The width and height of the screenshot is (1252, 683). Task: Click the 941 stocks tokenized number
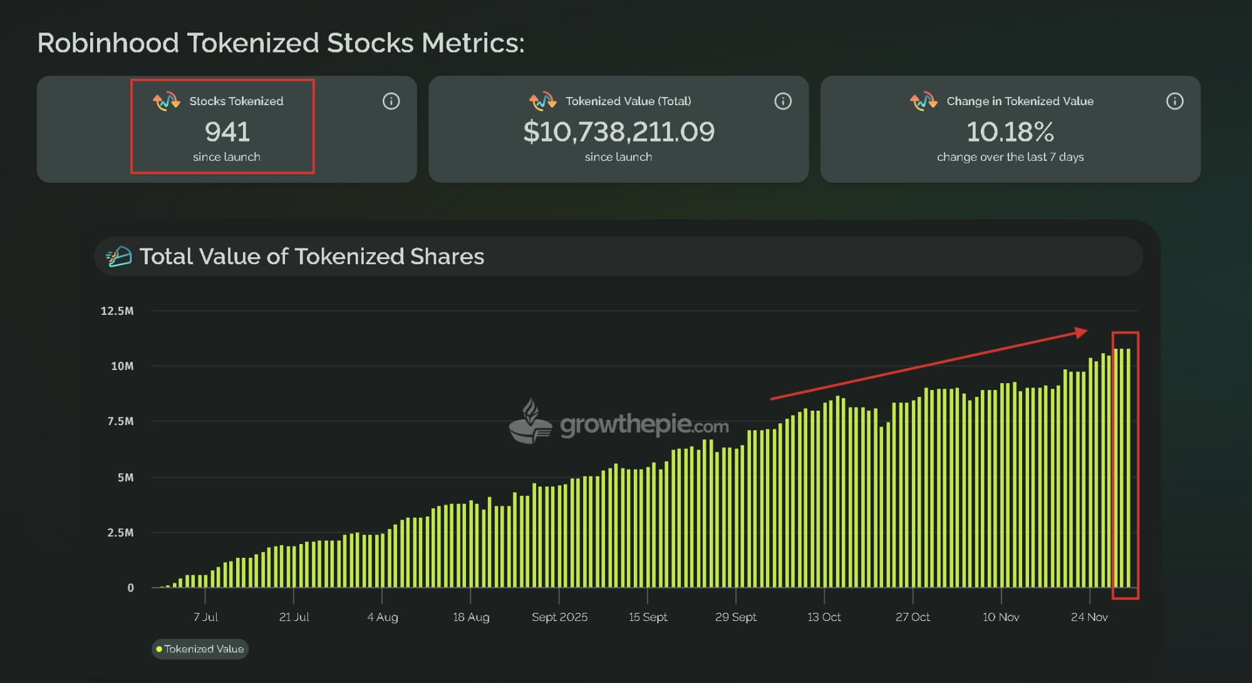click(x=227, y=131)
